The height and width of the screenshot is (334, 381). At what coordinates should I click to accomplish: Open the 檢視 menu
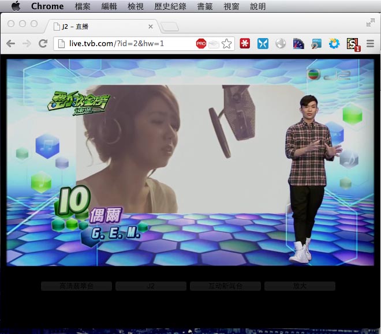pos(136,6)
